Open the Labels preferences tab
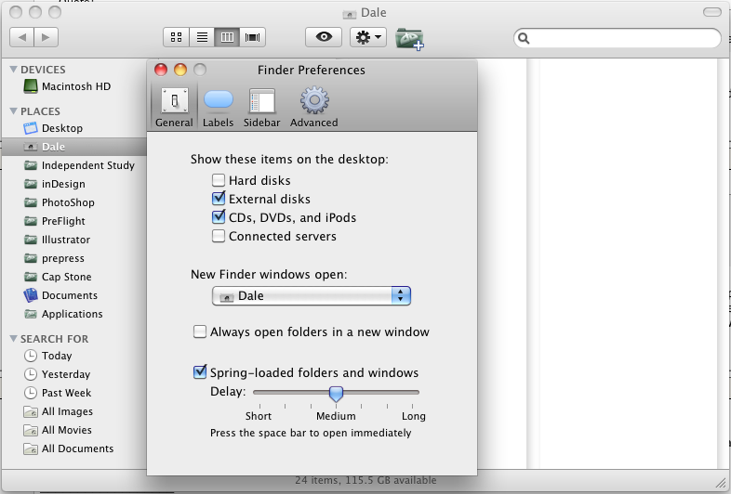 (x=219, y=107)
